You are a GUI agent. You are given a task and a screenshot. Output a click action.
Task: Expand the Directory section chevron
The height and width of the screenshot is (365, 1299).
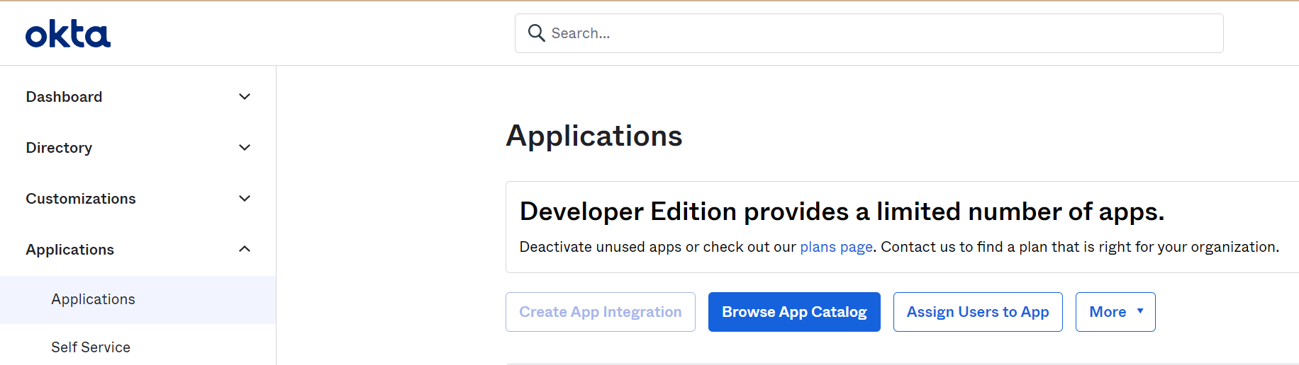(x=245, y=148)
